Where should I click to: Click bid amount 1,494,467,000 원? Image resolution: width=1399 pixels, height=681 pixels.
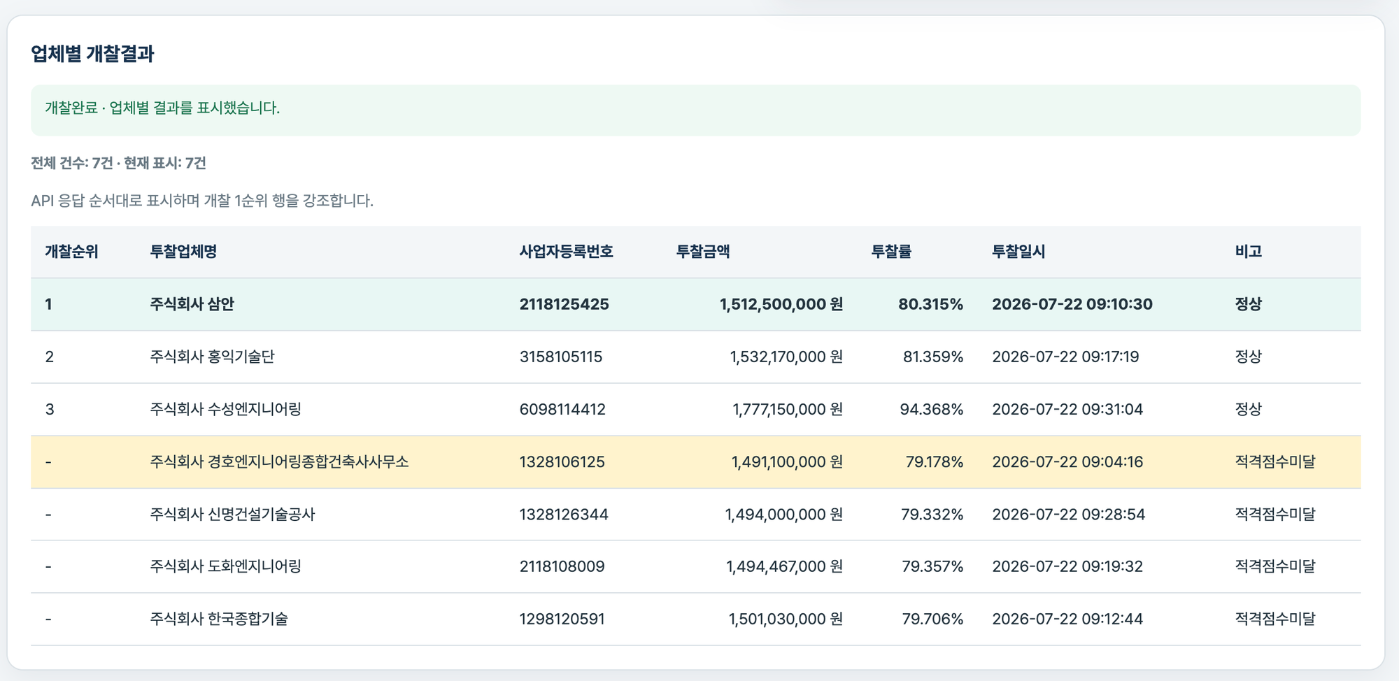785,566
